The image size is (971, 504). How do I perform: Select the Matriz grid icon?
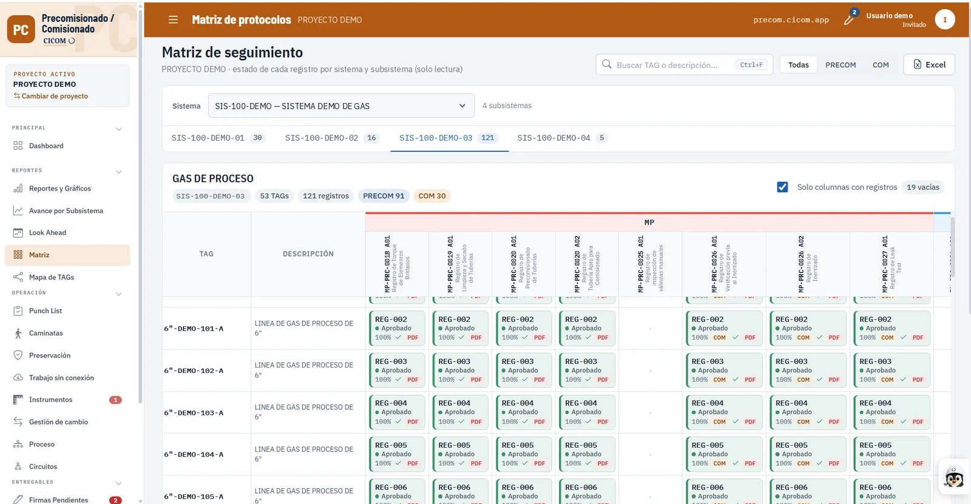click(18, 255)
